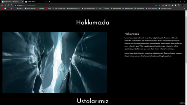The height and width of the screenshot is (105, 187).
Task: Open the Material Design Icons bookmark
Action: [74, 8]
